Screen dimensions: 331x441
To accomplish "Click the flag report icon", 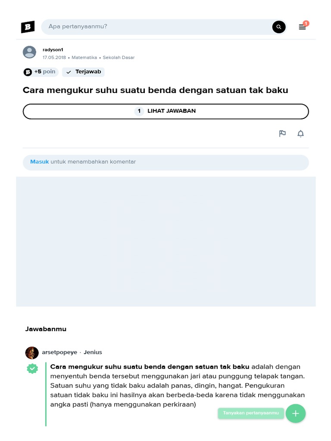I will (282, 134).
